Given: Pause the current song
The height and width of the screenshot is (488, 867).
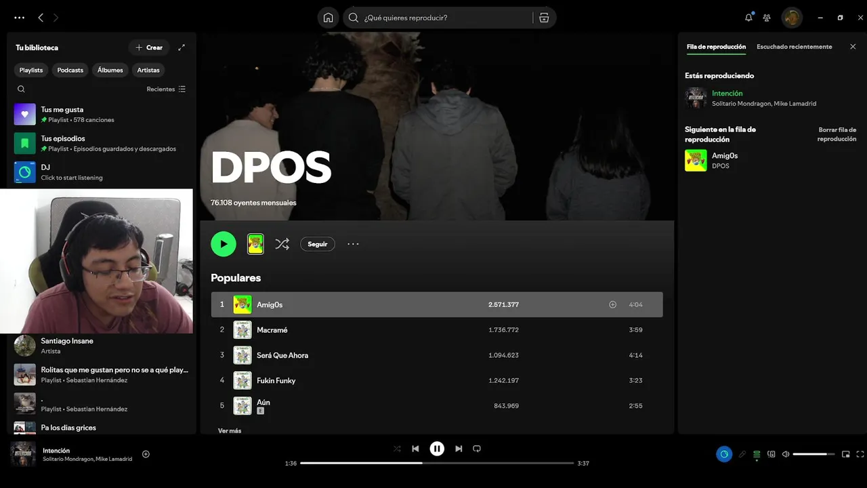Looking at the screenshot, I should pos(437,449).
